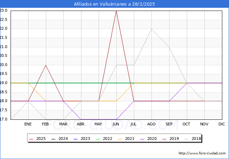Click the 2025 red legend swatch

pyautogui.click(x=31, y=139)
